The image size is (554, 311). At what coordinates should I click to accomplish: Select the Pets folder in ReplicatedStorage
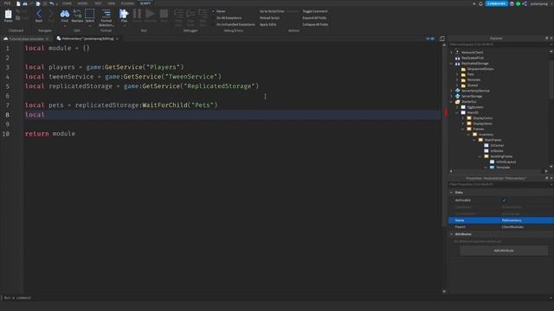coord(471,74)
